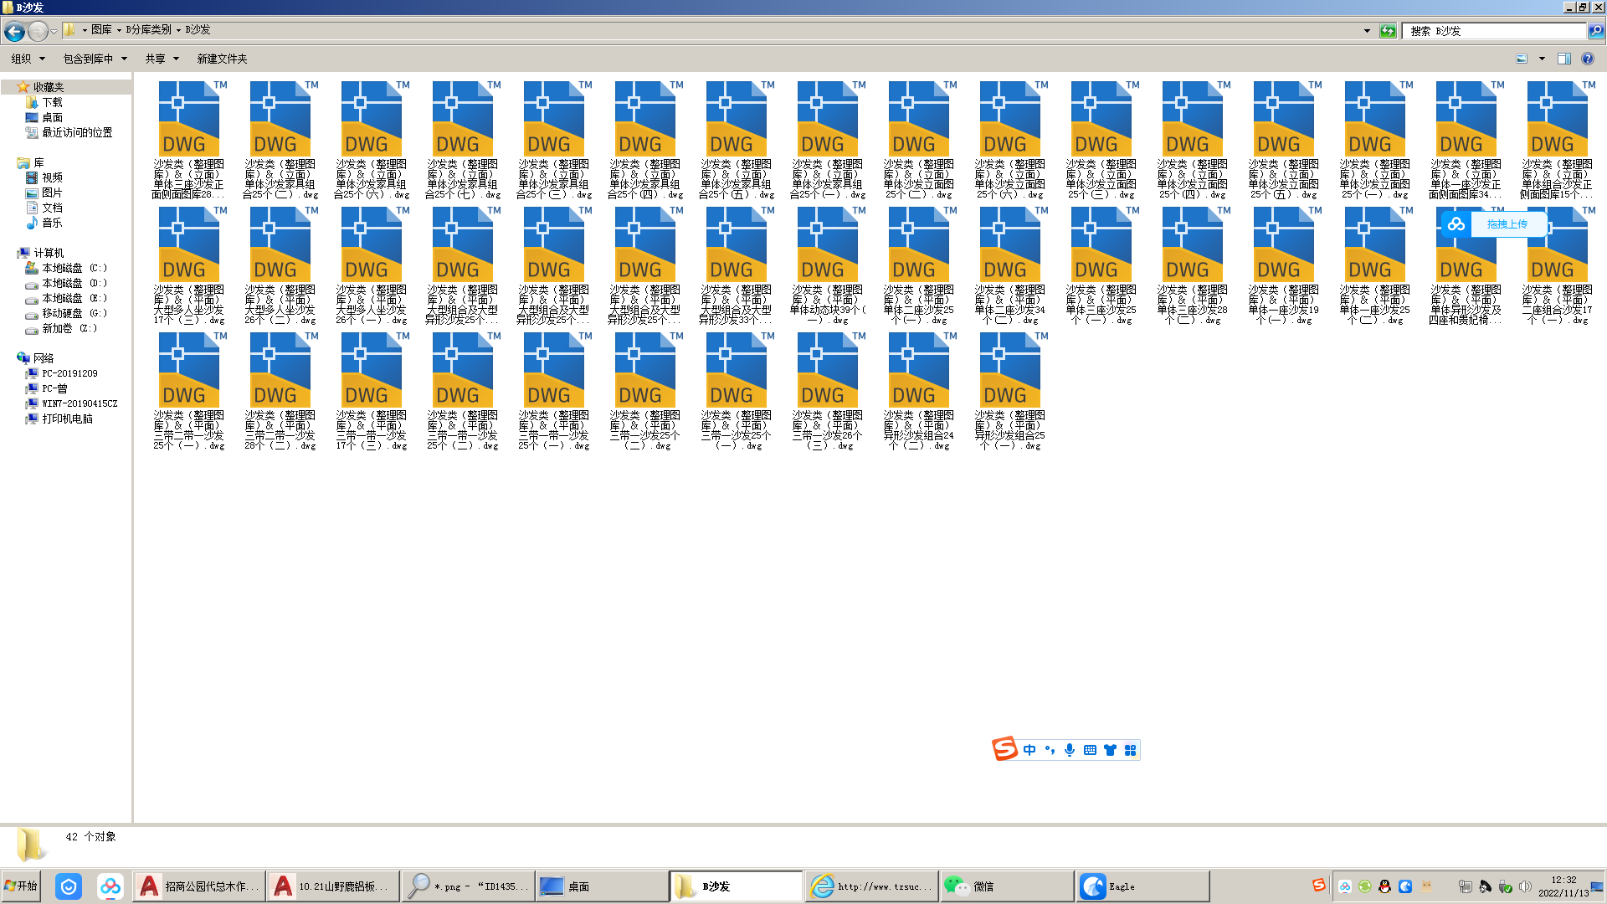
Task: Open the recent pages dropdown beside Forward
Action: pos(54,31)
